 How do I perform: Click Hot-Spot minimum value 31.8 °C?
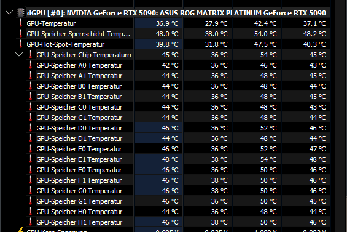[x=216, y=44]
